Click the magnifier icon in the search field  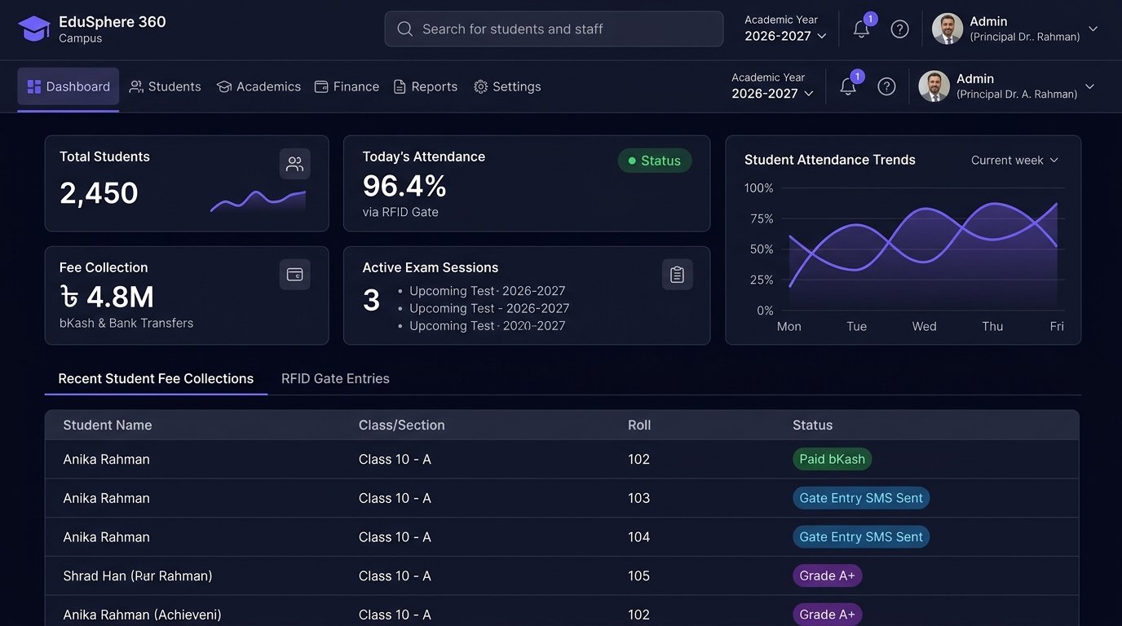point(404,29)
